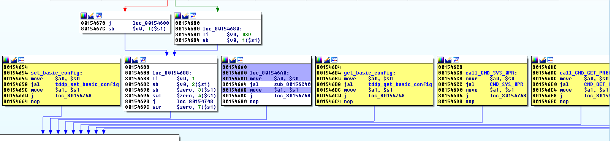Viewport: 611px width, 141px height.
Task: Click address 80154684 sb instruction
Action: coord(218,40)
